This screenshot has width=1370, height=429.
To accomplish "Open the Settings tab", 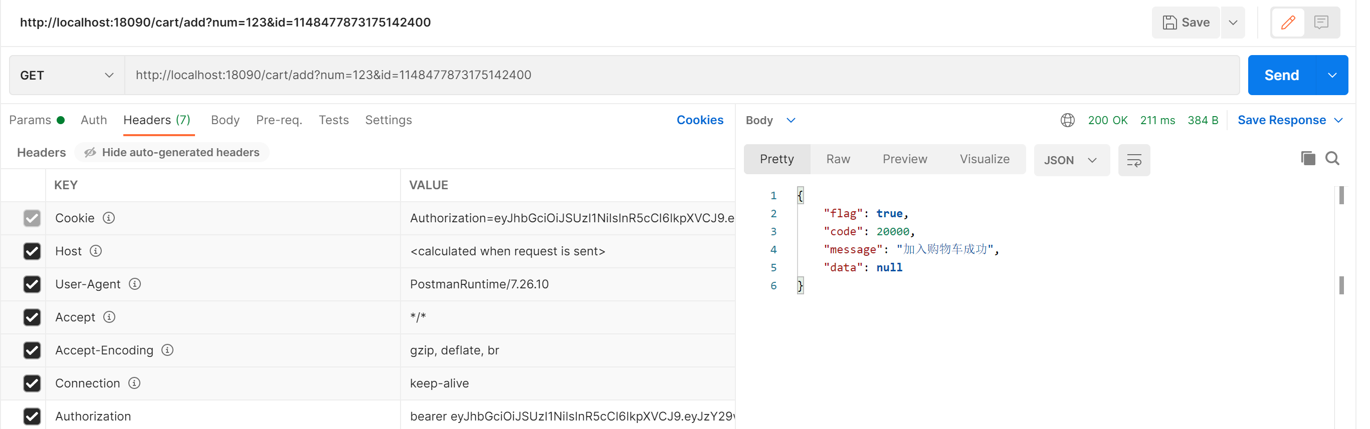I will (388, 120).
